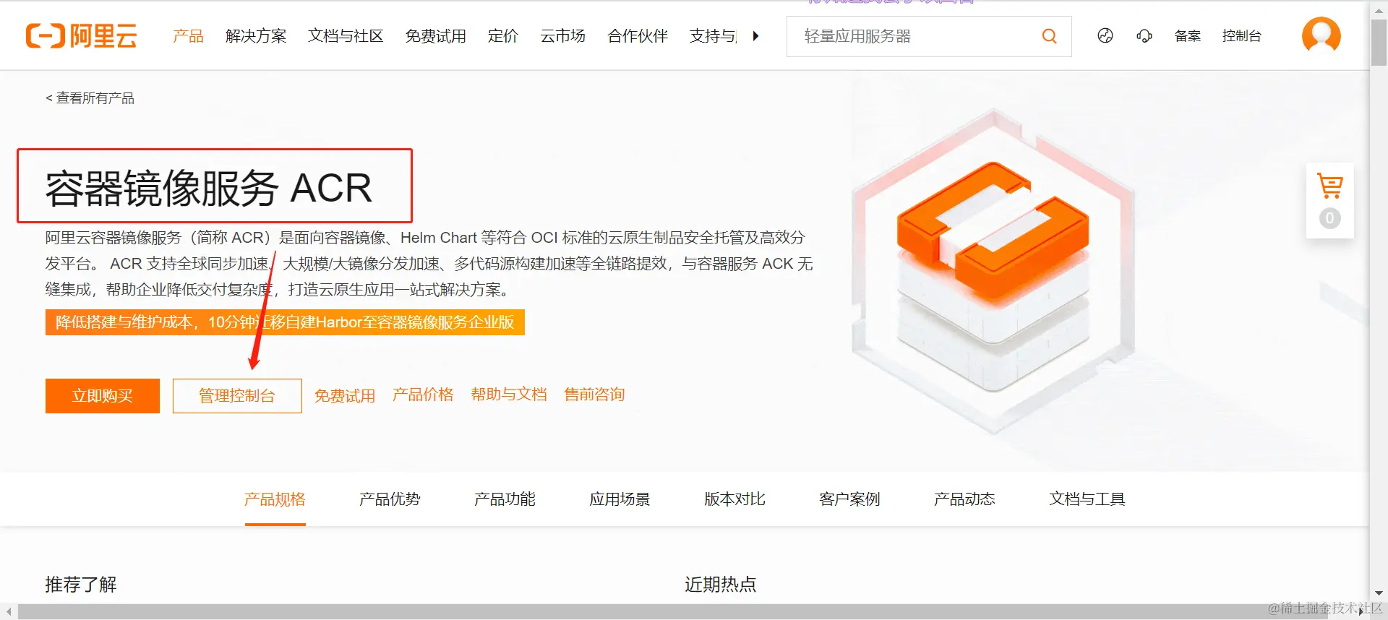
Task: Open the 产品 menu
Action: click(x=189, y=36)
